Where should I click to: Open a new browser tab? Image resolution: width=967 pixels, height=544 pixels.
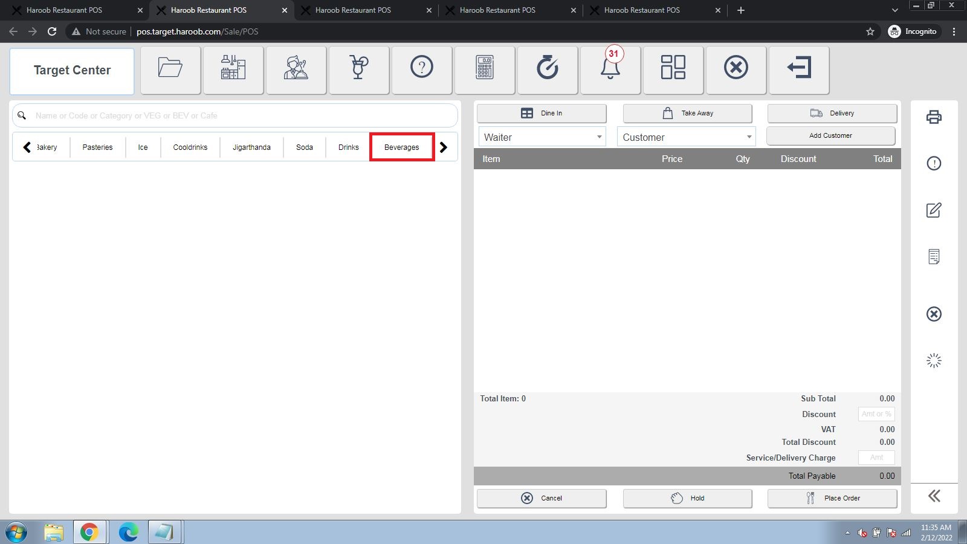pyautogui.click(x=741, y=10)
